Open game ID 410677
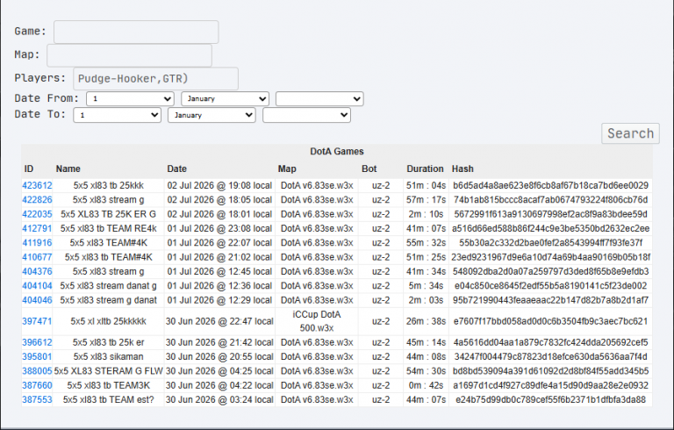This screenshot has height=430, width=674. pyautogui.click(x=37, y=257)
